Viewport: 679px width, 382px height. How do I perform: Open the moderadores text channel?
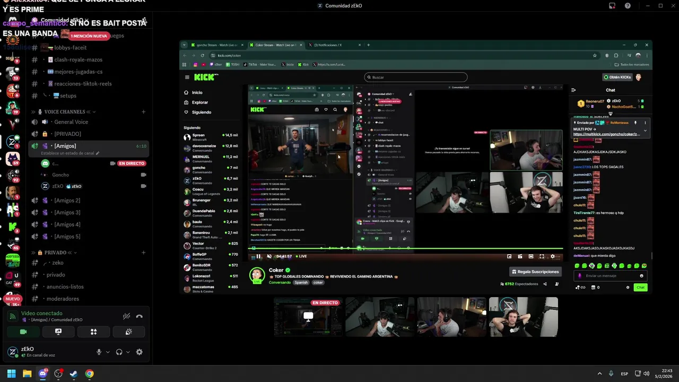[89, 299]
